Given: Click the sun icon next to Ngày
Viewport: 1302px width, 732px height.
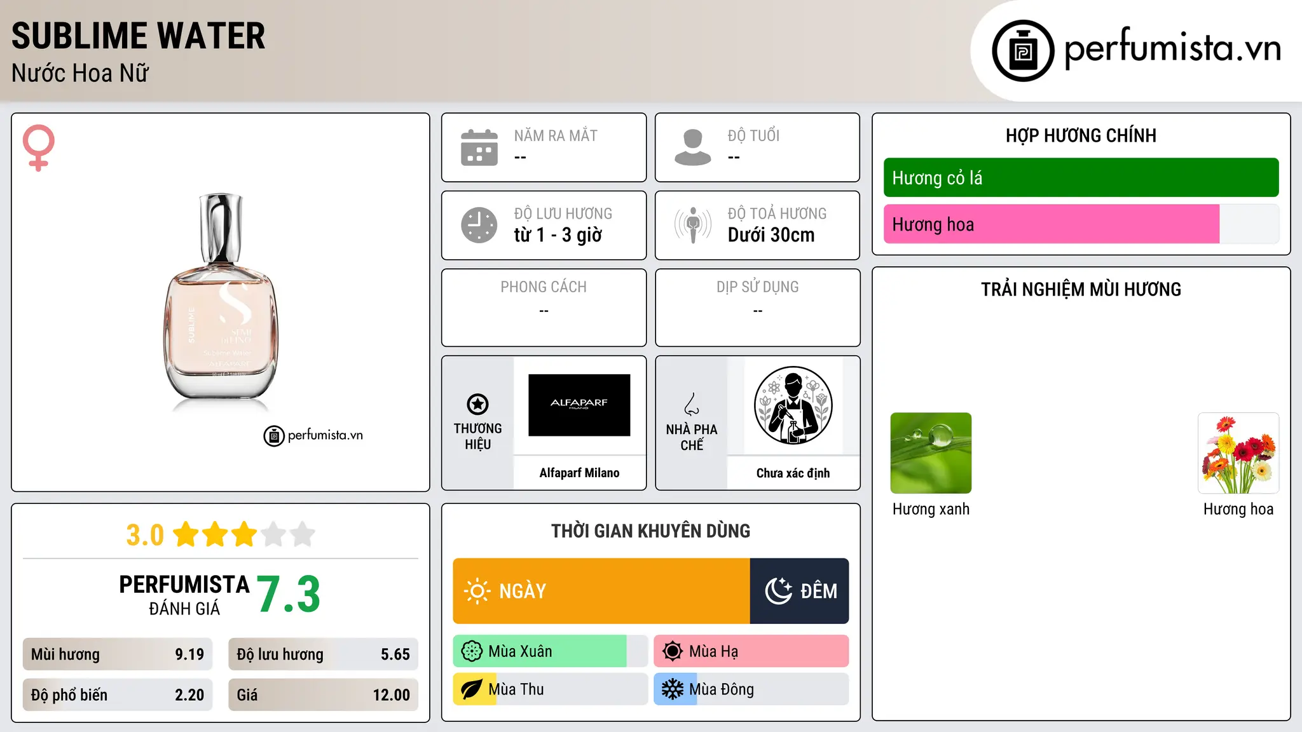Looking at the screenshot, I should click(477, 591).
